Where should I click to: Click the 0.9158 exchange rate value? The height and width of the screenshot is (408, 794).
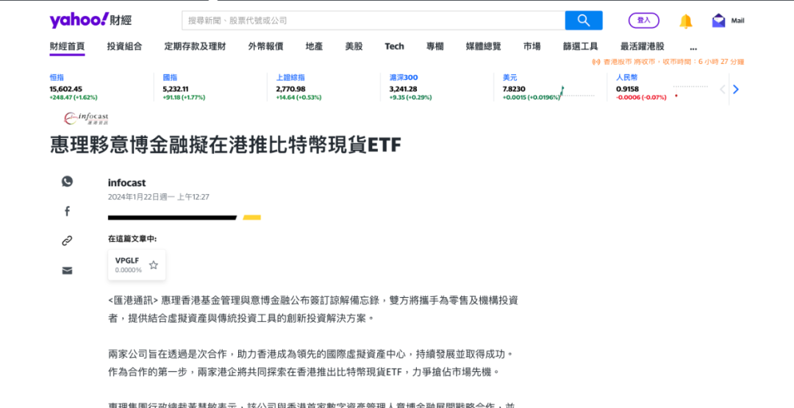[x=627, y=89]
